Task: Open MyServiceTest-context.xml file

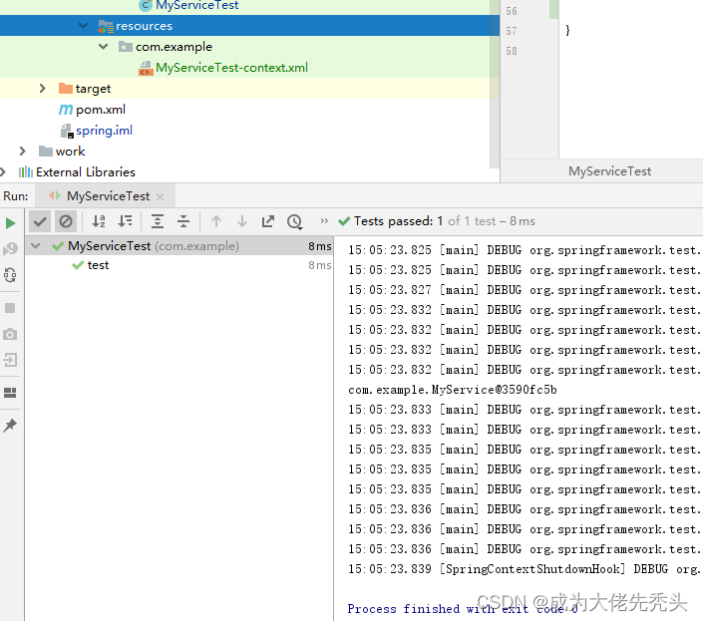Action: tap(231, 68)
